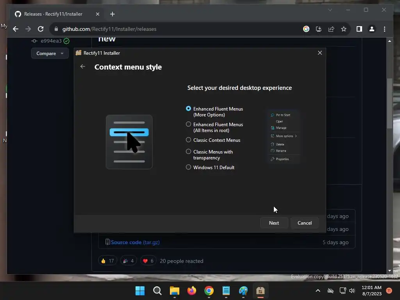Click install app icon in address bar
Viewport: 400px width, 300px height.
[319, 29]
